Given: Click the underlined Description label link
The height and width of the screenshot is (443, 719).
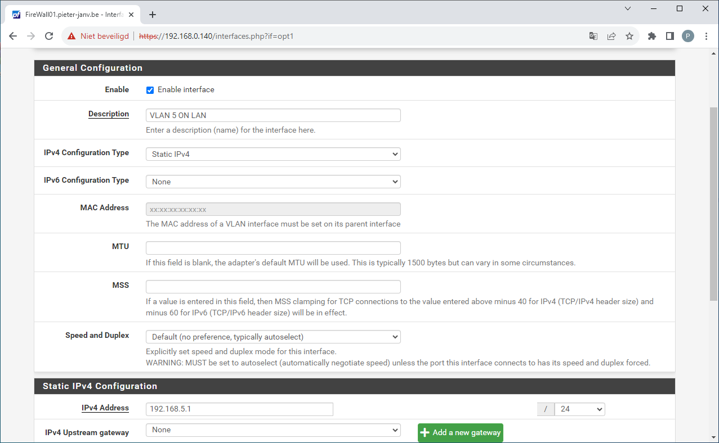Looking at the screenshot, I should (108, 114).
